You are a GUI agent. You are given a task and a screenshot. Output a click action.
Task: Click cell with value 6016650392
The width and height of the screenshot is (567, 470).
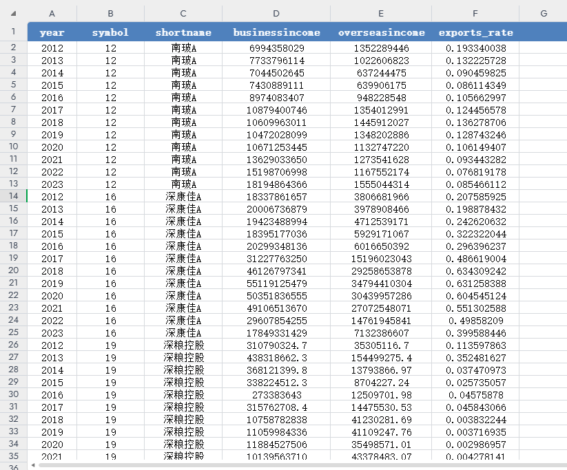[x=381, y=246]
